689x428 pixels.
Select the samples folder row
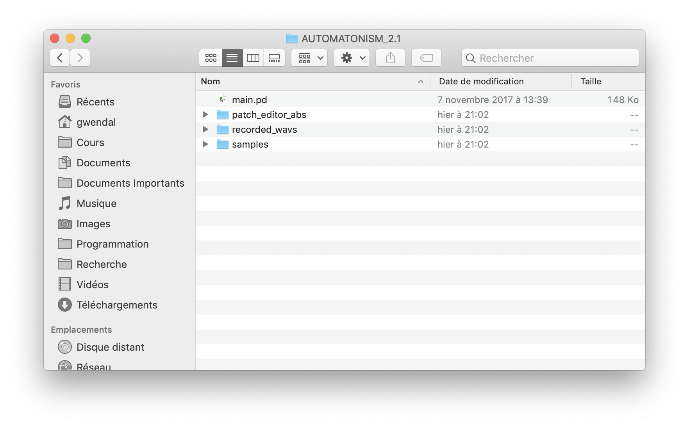(420, 144)
